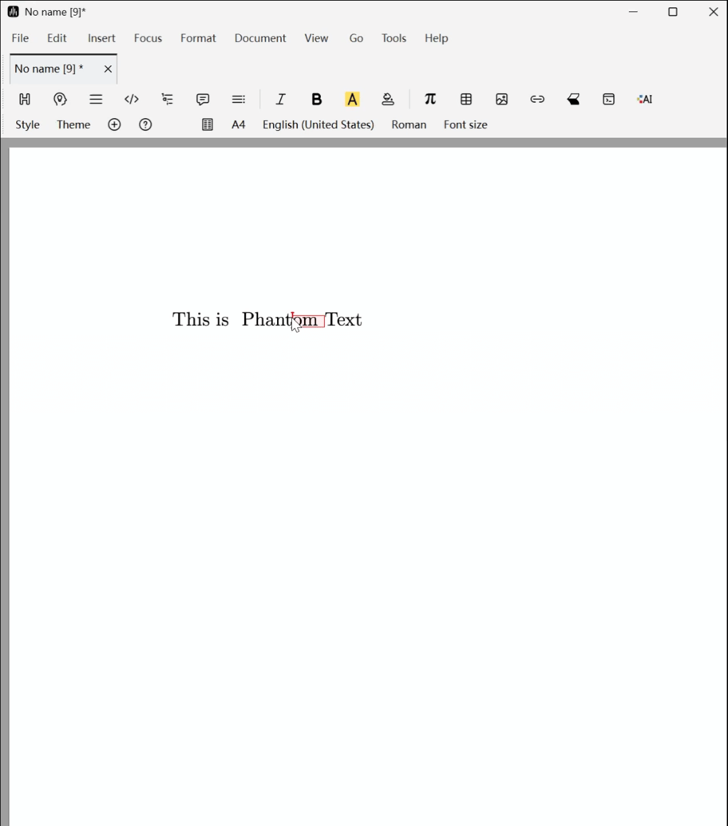Click the code tag icon
The image size is (728, 826).
[x=131, y=99]
